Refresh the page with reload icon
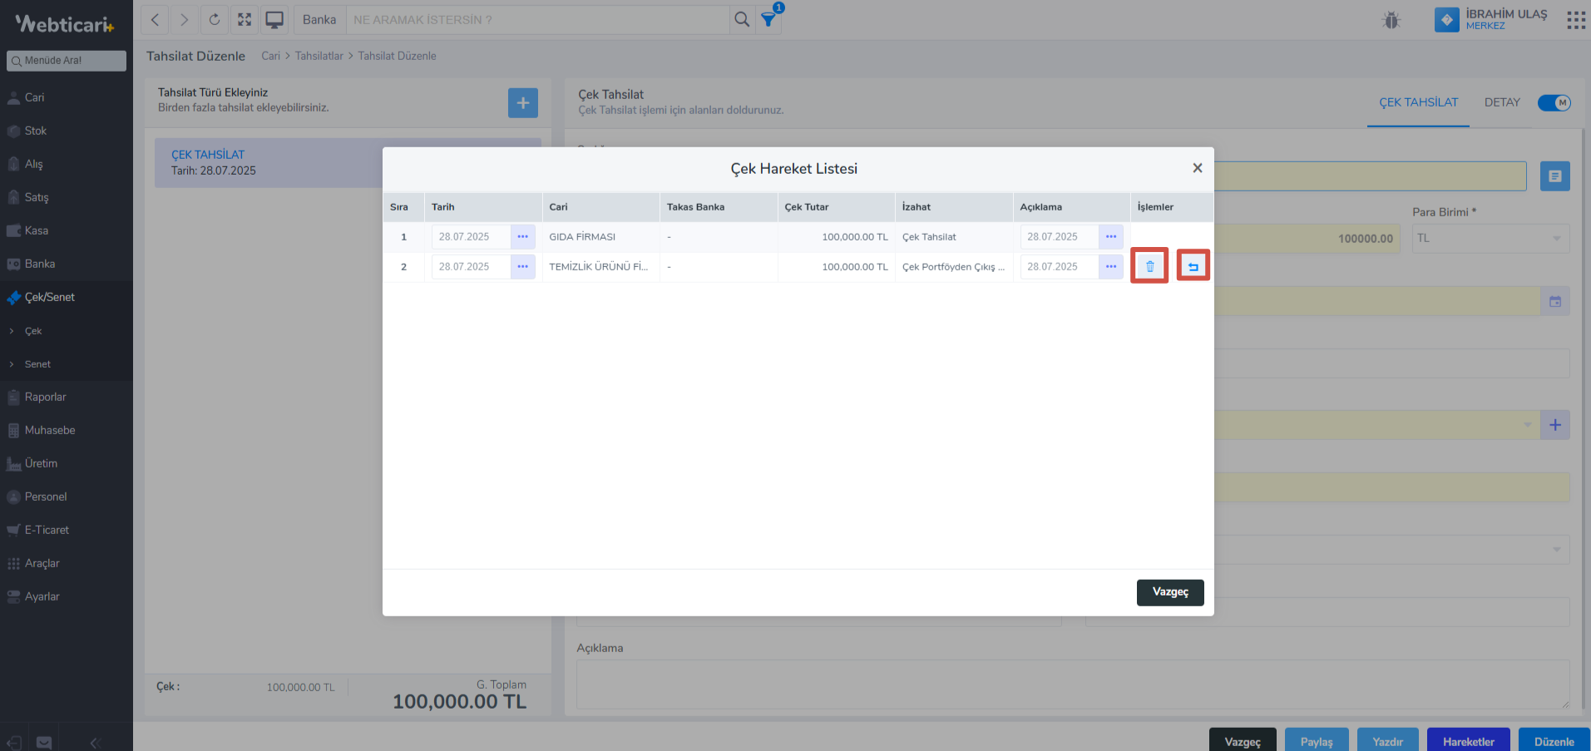The width and height of the screenshot is (1591, 751). pyautogui.click(x=215, y=20)
